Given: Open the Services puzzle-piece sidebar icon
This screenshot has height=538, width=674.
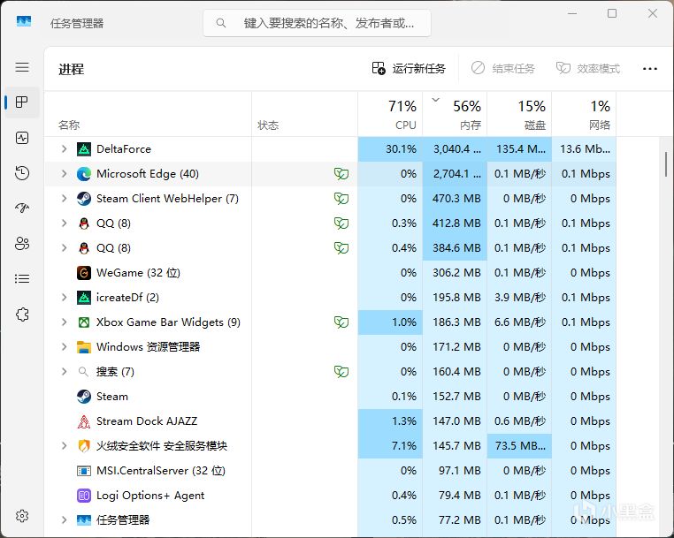Looking at the screenshot, I should [22, 314].
